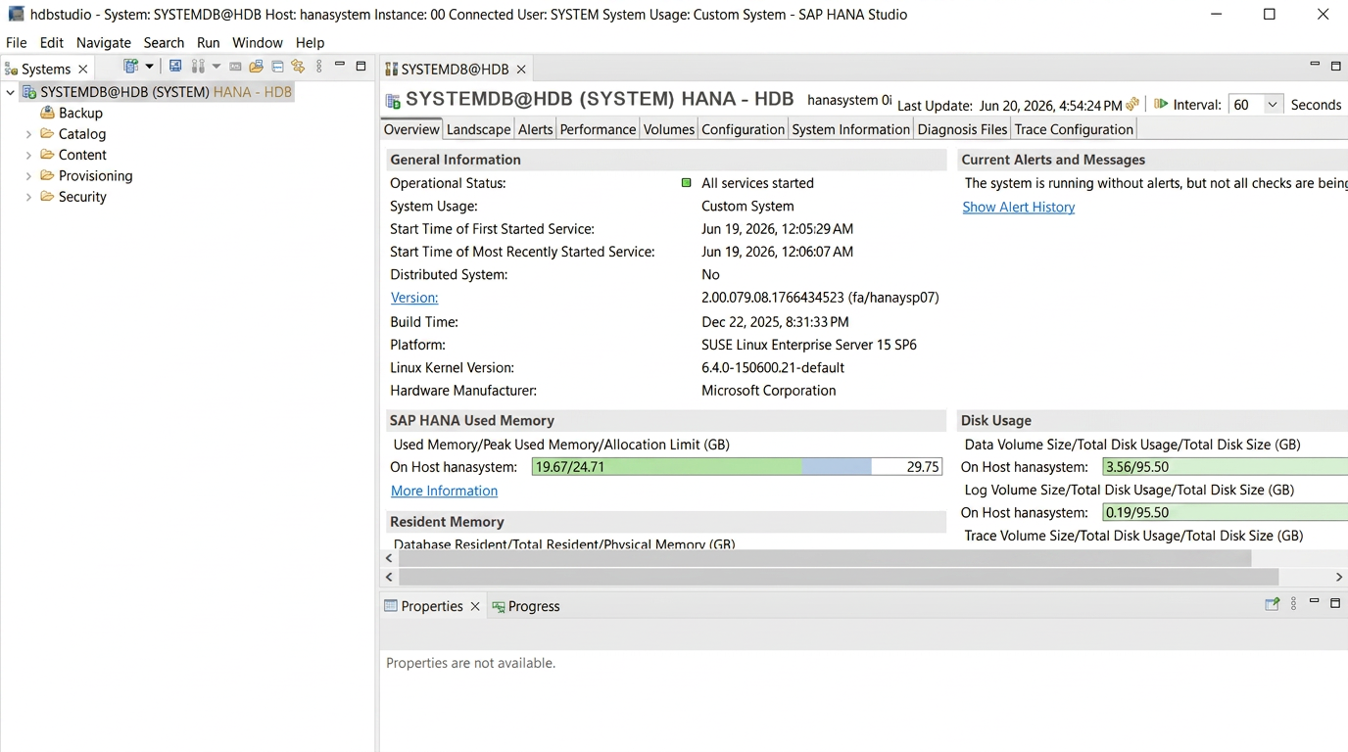Click the More Information link under Used Memory
The width and height of the screenshot is (1348, 752).
[444, 491]
